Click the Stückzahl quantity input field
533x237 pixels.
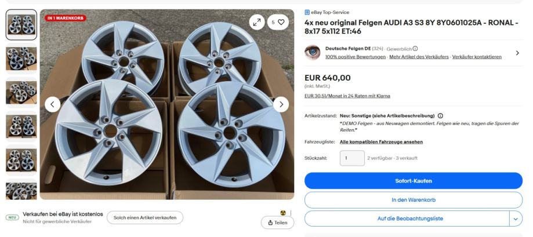352,158
